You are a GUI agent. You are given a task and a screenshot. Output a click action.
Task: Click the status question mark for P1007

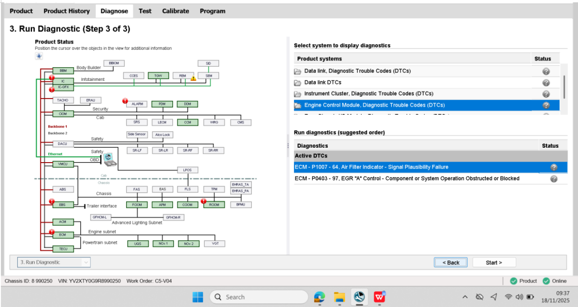553,167
